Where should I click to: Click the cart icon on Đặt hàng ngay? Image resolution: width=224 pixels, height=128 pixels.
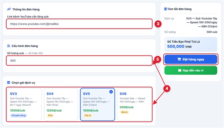[179, 59]
